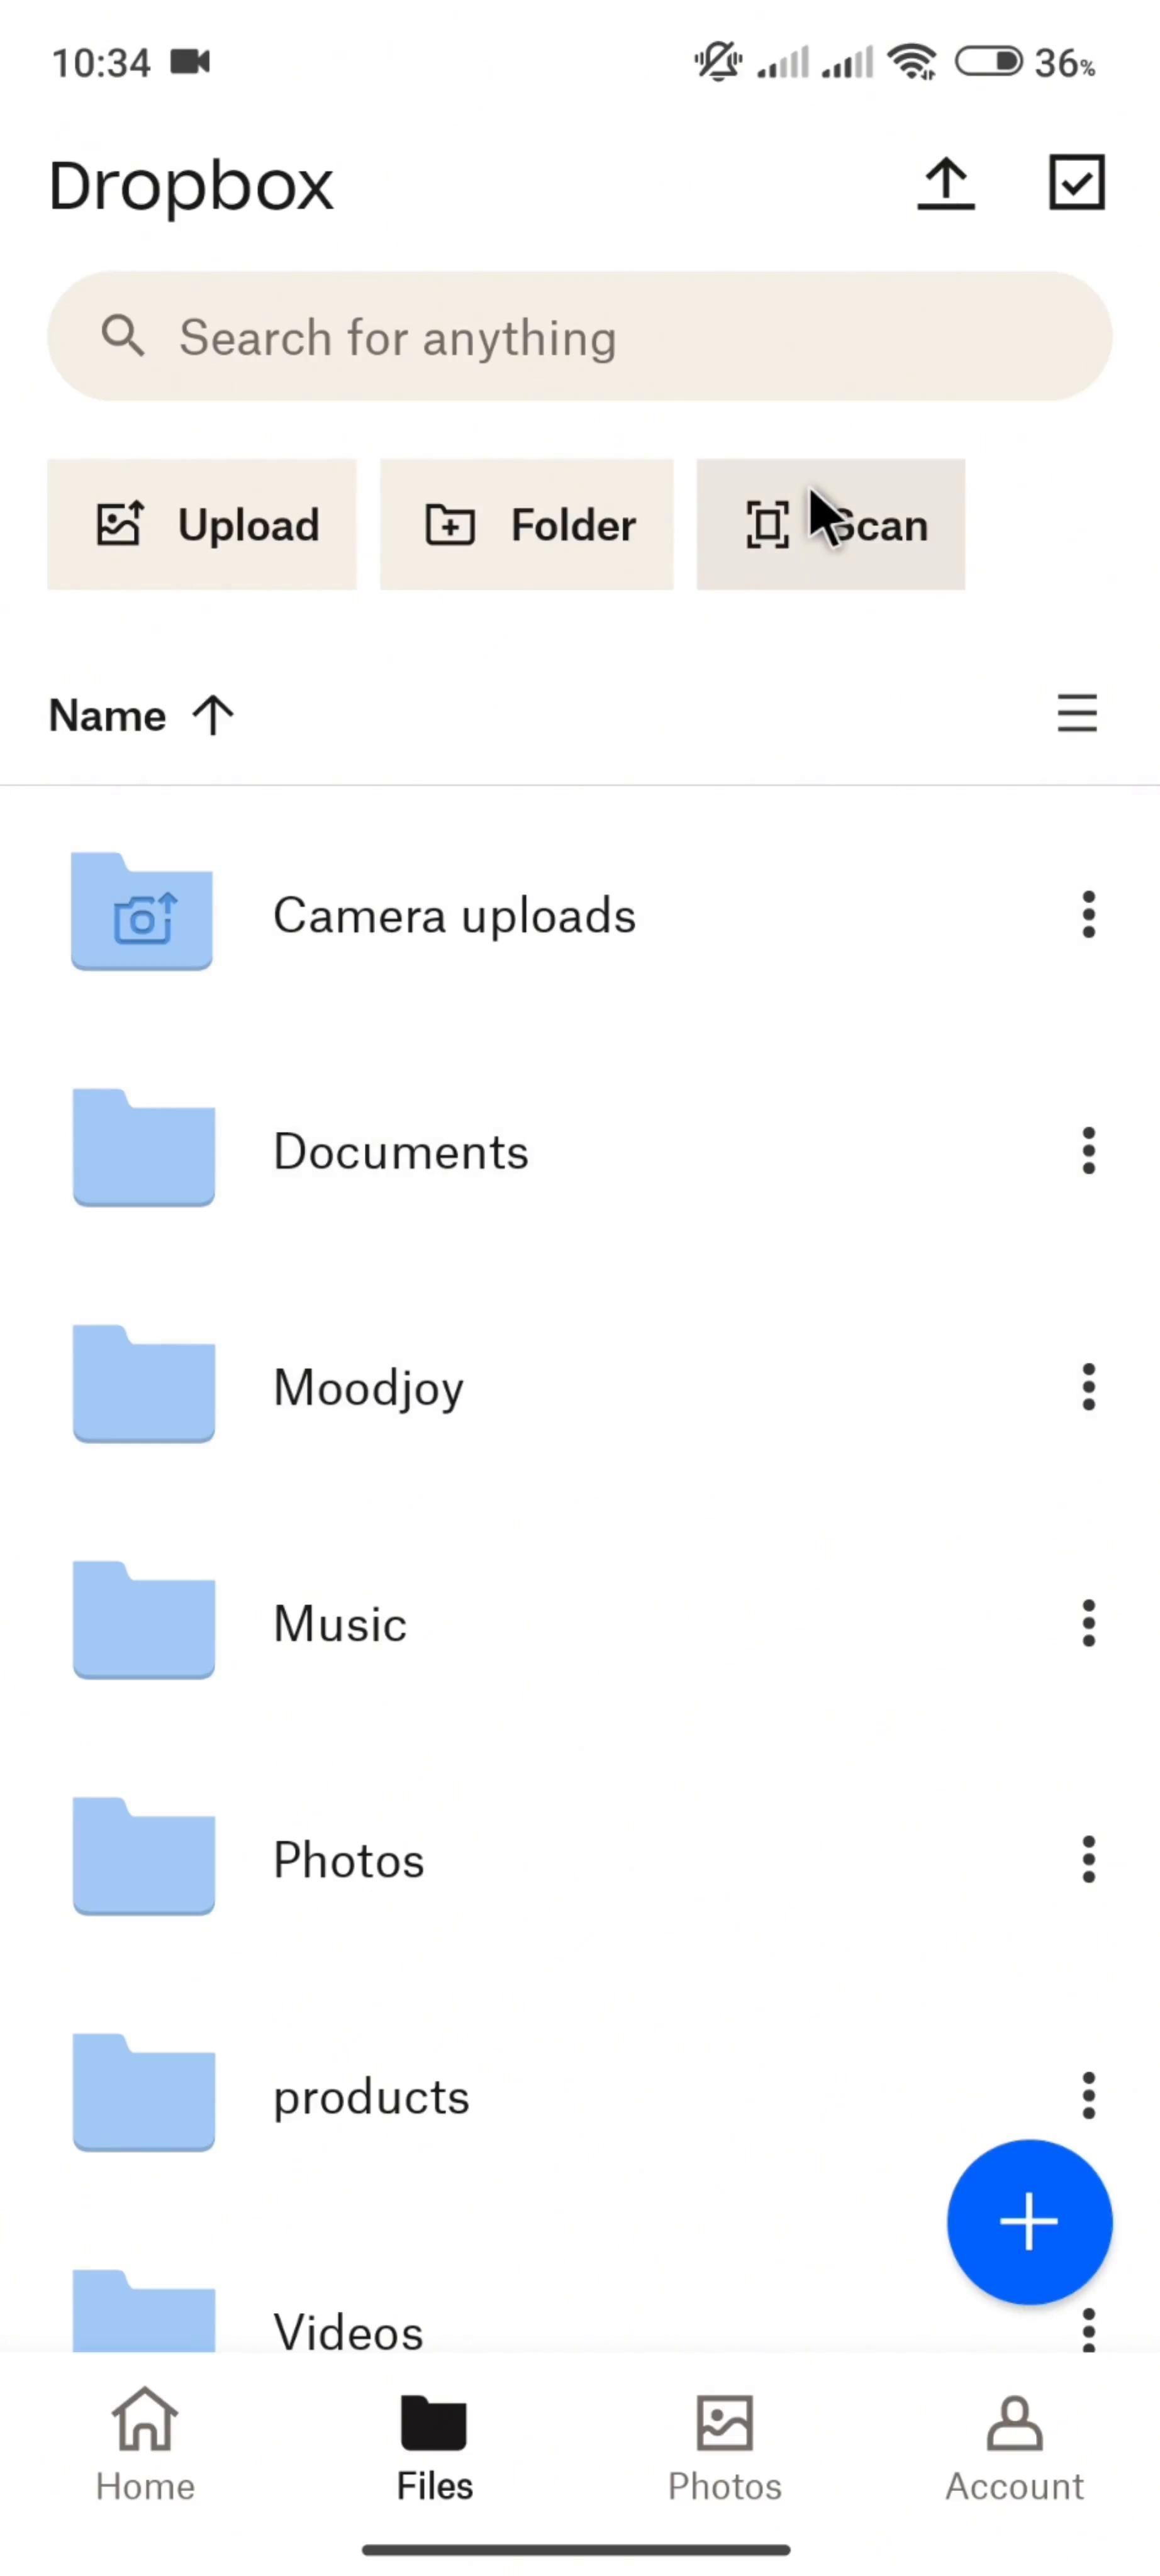Viewport: 1160px width, 2576px height.
Task: Toggle the list view layout icon
Action: 1077,714
